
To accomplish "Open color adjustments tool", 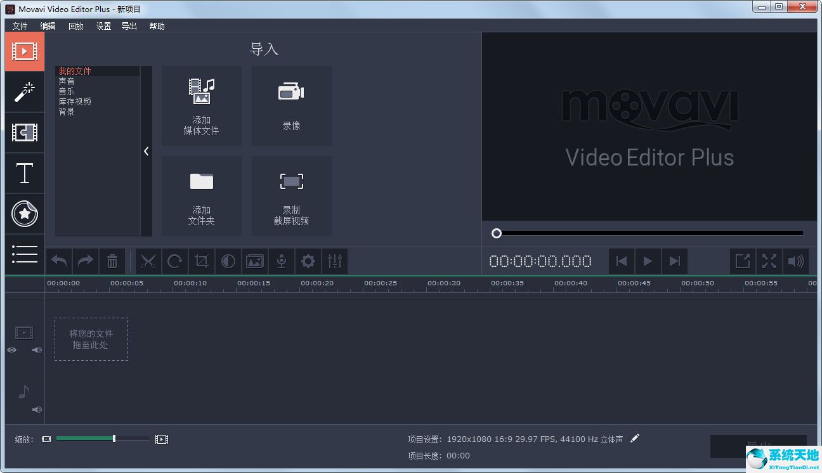I will 228,261.
